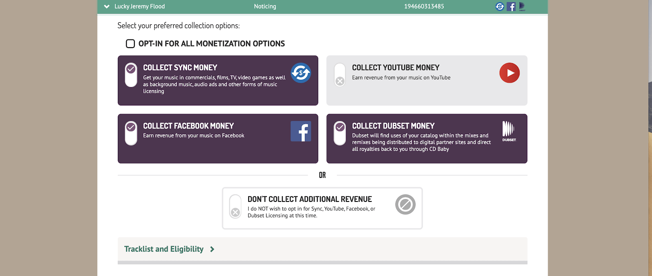Turn on Don't Collect Additional Revenue switch

pos(235,206)
